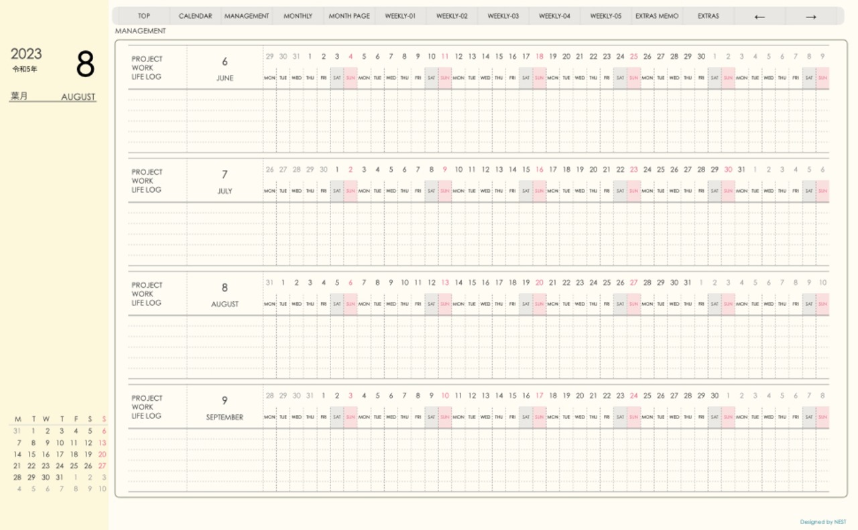This screenshot has width=858, height=530.
Task: Select date 24 in the September row
Action: coord(634,396)
